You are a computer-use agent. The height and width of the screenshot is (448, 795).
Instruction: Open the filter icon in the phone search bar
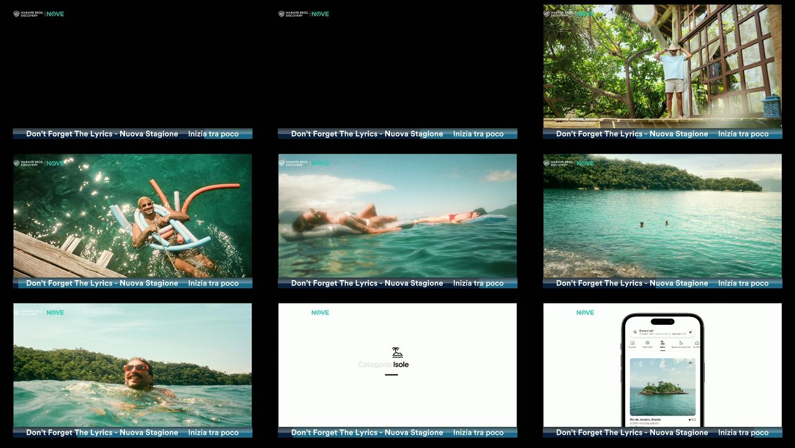pos(690,332)
